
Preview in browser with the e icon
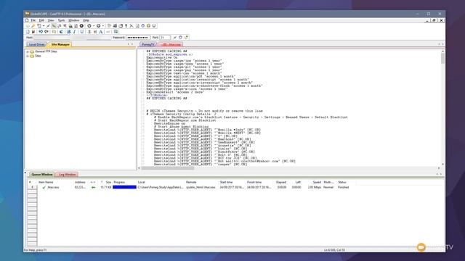click(x=61, y=32)
